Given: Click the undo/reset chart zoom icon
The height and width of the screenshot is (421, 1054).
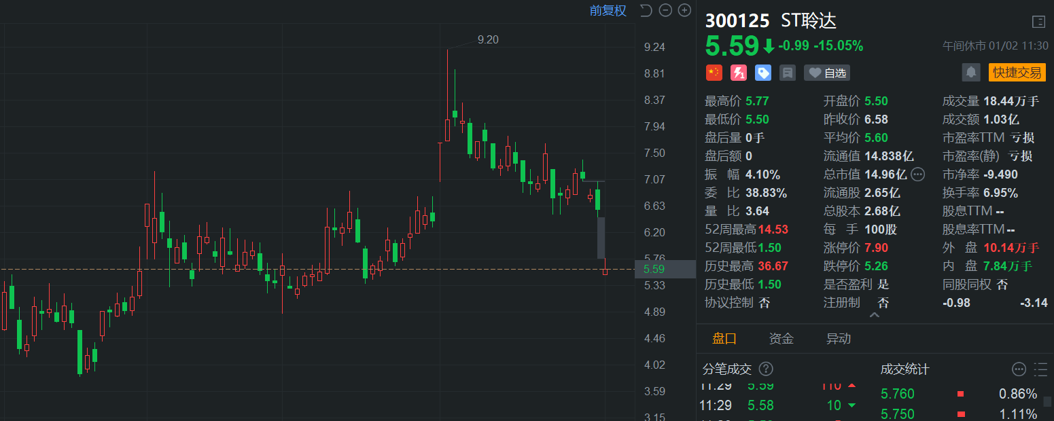Looking at the screenshot, I should 646,10.
